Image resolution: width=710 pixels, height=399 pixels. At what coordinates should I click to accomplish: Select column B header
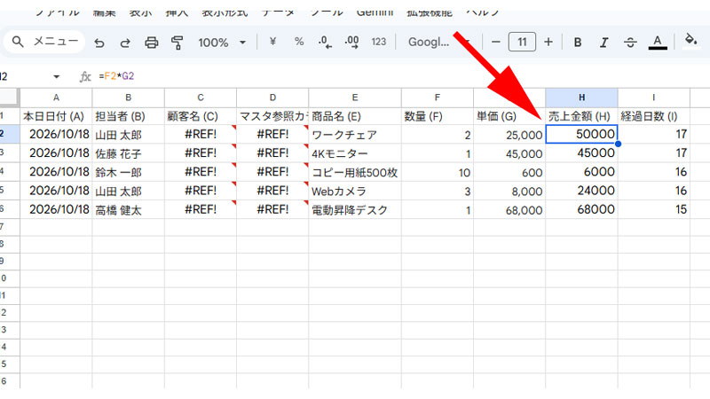pyautogui.click(x=128, y=98)
